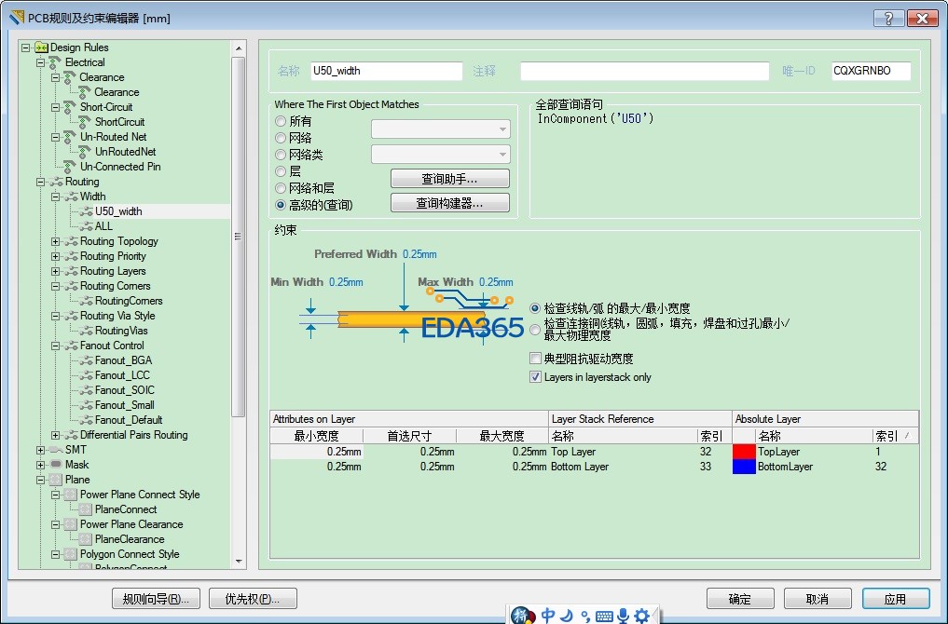
Task: Click the blue BottomLayer color swatch
Action: [744, 467]
